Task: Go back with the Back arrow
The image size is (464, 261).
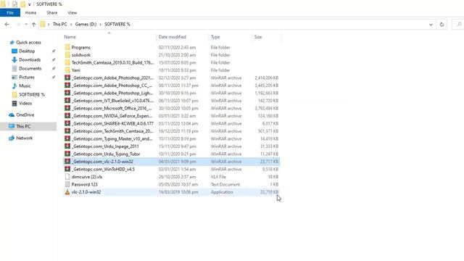Action: click(7, 24)
